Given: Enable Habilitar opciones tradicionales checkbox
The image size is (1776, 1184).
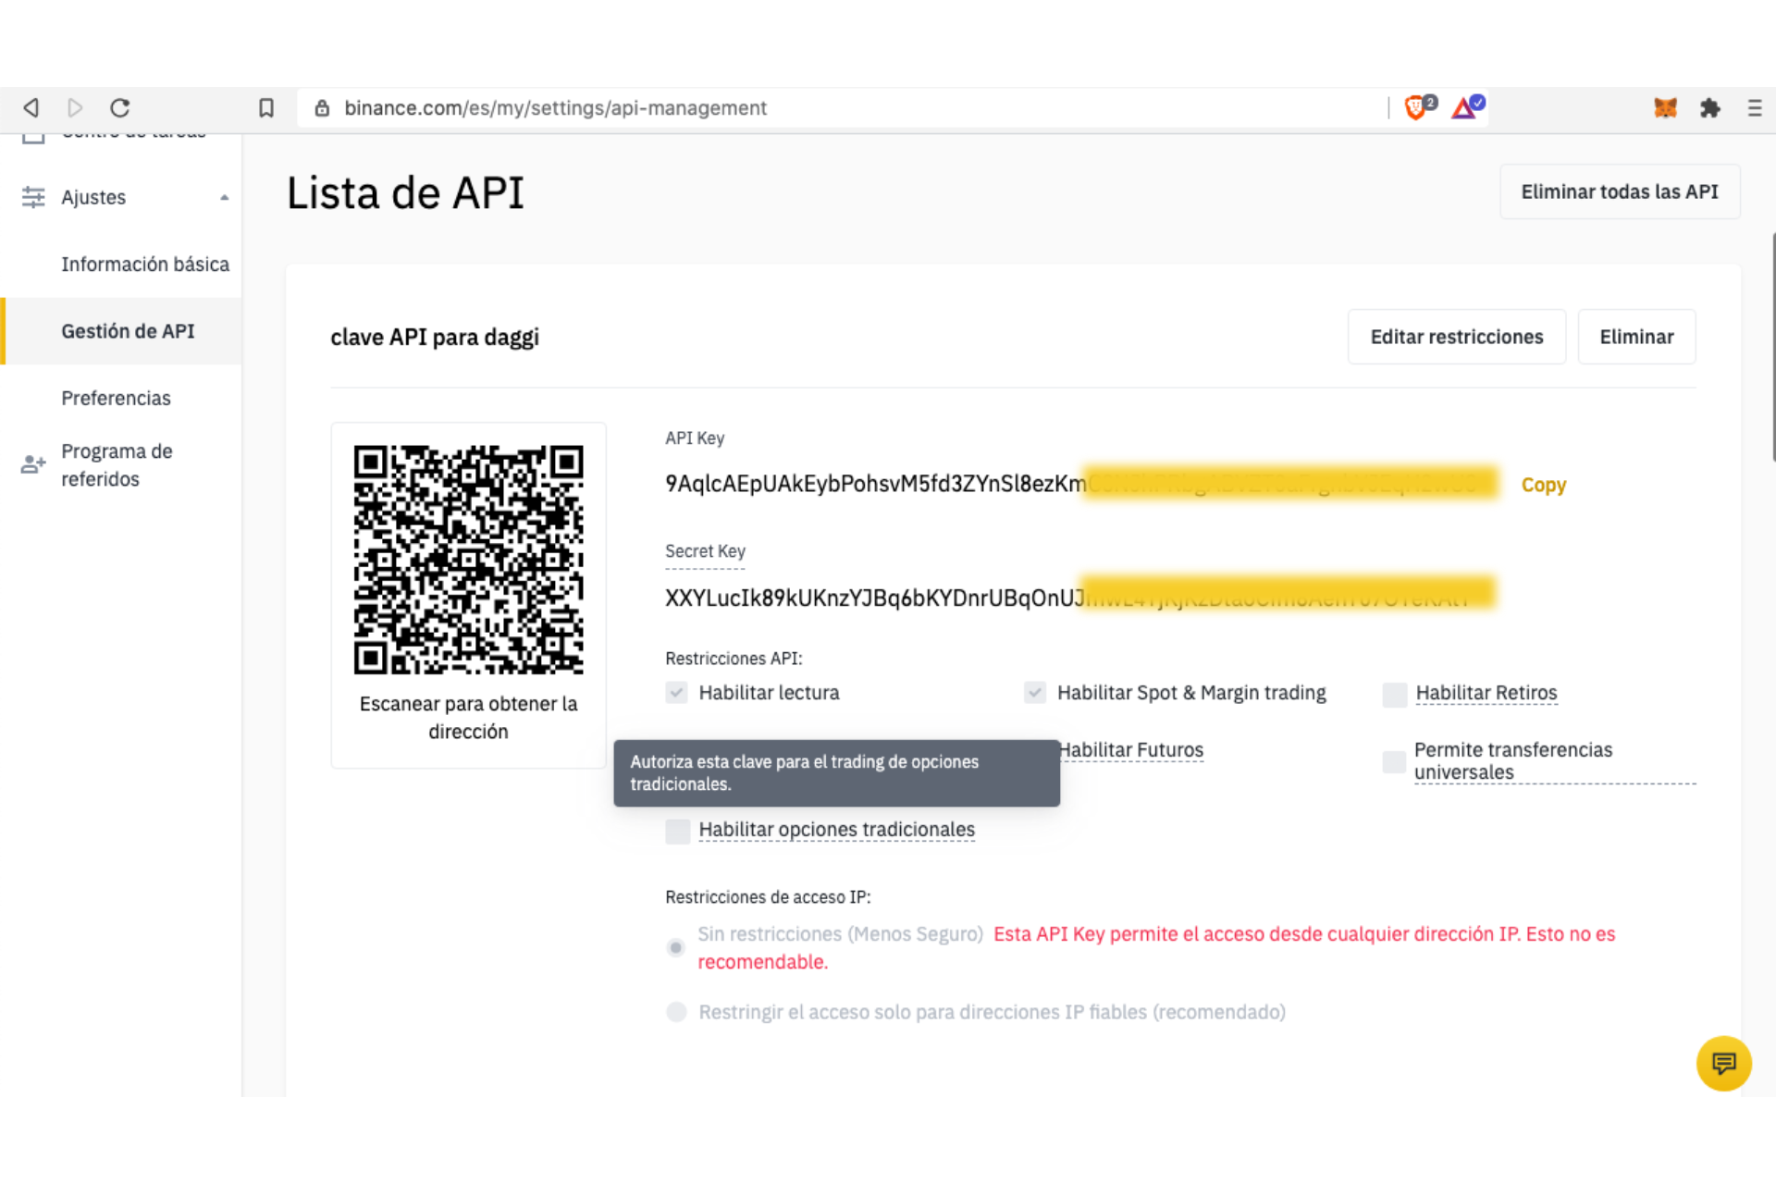Looking at the screenshot, I should tap(678, 831).
